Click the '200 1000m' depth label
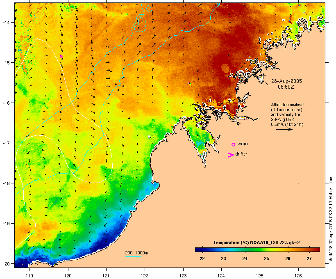 click(136, 253)
